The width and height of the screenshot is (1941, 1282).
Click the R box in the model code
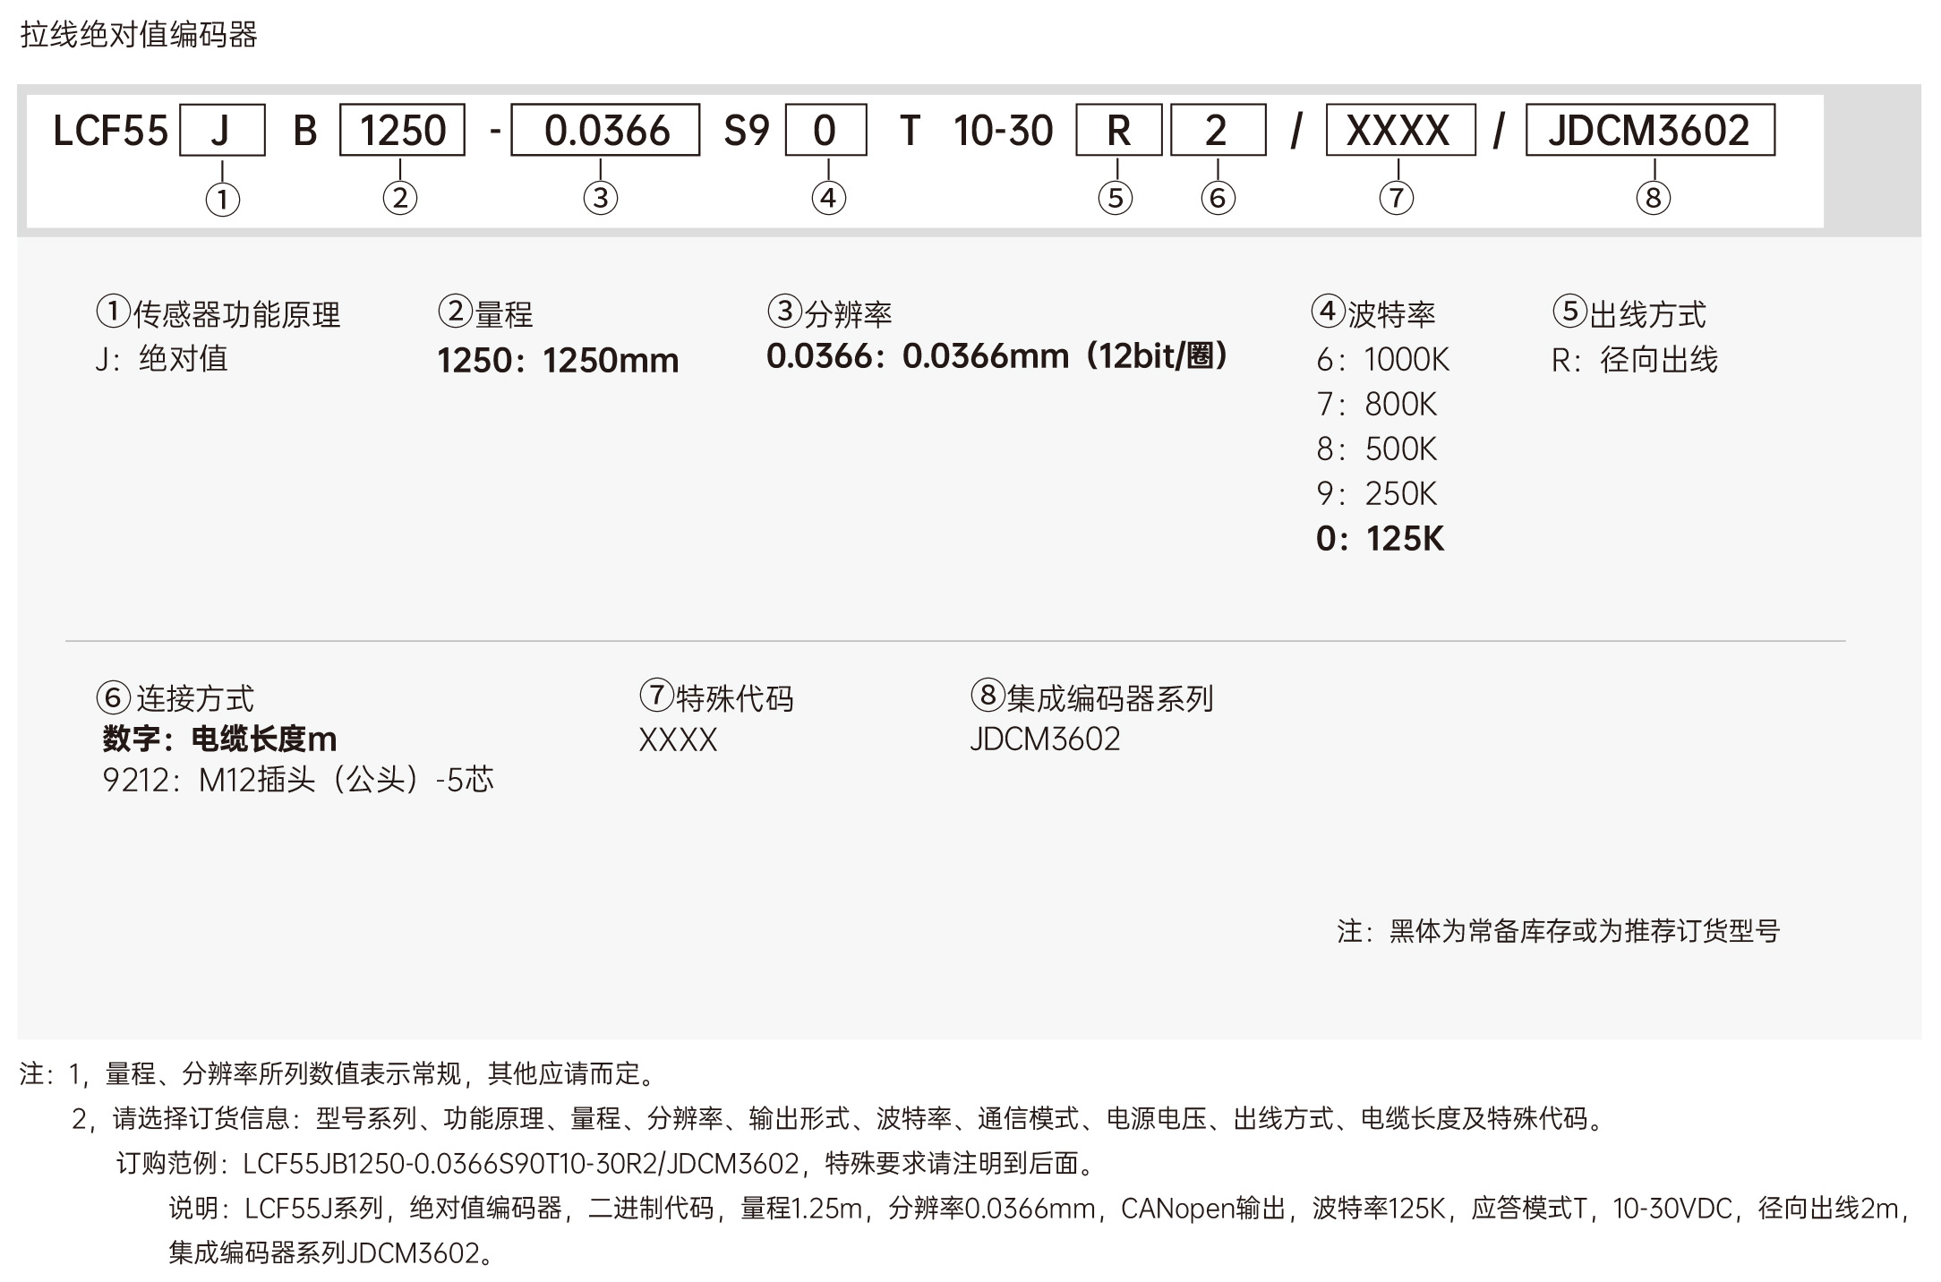1119,131
